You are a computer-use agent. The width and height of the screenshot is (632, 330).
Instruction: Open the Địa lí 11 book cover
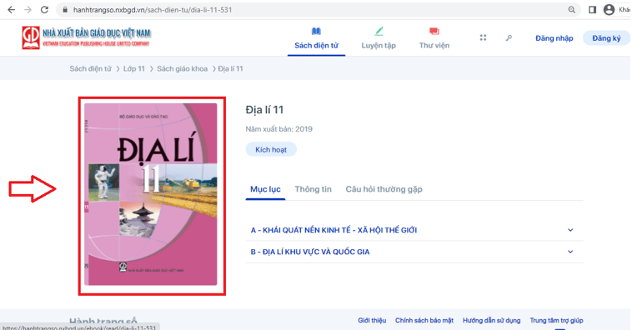tap(151, 194)
